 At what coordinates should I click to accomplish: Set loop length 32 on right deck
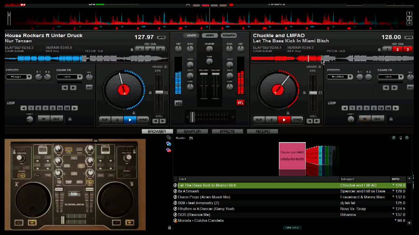[x=388, y=108]
